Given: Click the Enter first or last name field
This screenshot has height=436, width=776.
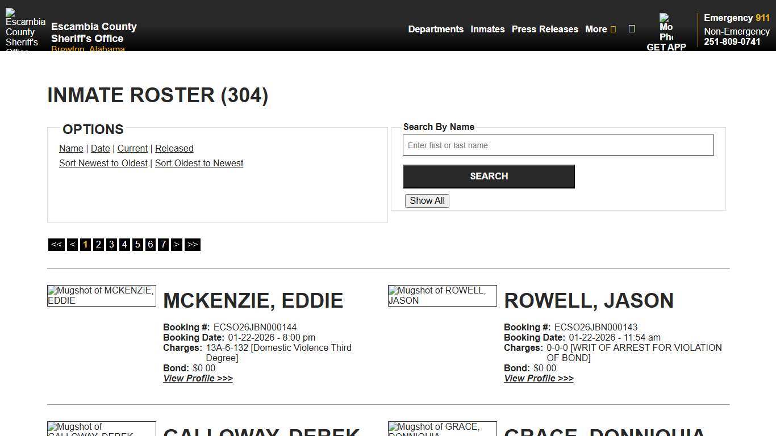Looking at the screenshot, I should click(x=558, y=145).
